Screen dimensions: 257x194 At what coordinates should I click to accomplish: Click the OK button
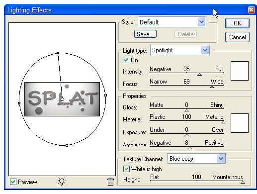point(237,23)
